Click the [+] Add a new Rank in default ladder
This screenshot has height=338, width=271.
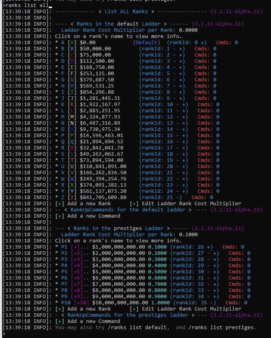pyautogui.click(x=83, y=204)
